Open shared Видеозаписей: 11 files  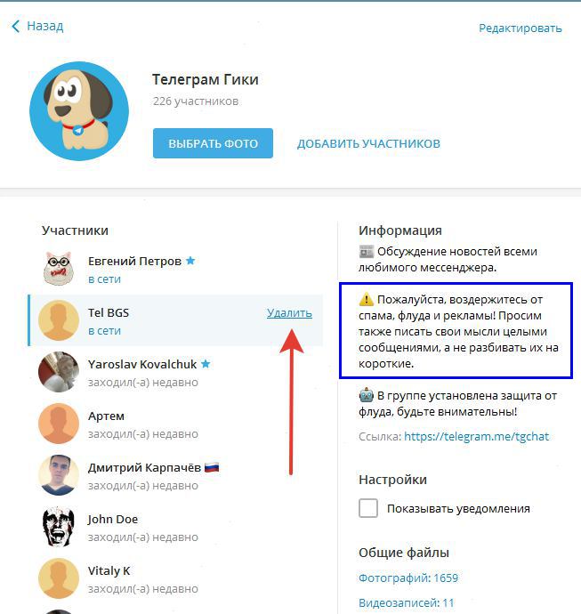point(407,603)
